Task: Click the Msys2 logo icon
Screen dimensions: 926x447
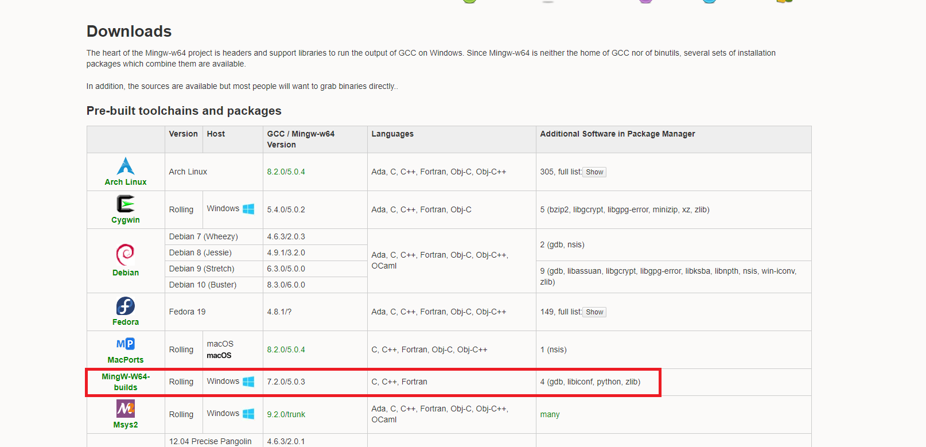Action: tap(126, 409)
